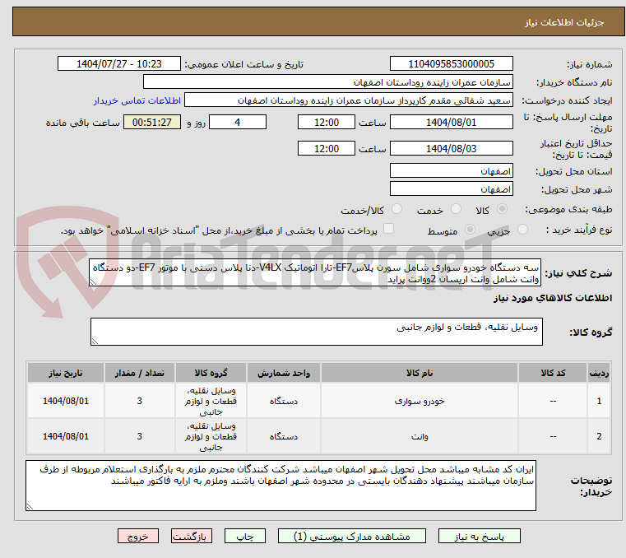Click the ایجاد کننده درخواست field
The image size is (626, 558).
click(x=349, y=100)
